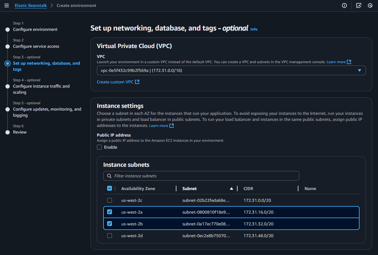Screen dimensions: 378x255
Task: Click the us-west-2c availability zone cell
Action: click(132, 200)
